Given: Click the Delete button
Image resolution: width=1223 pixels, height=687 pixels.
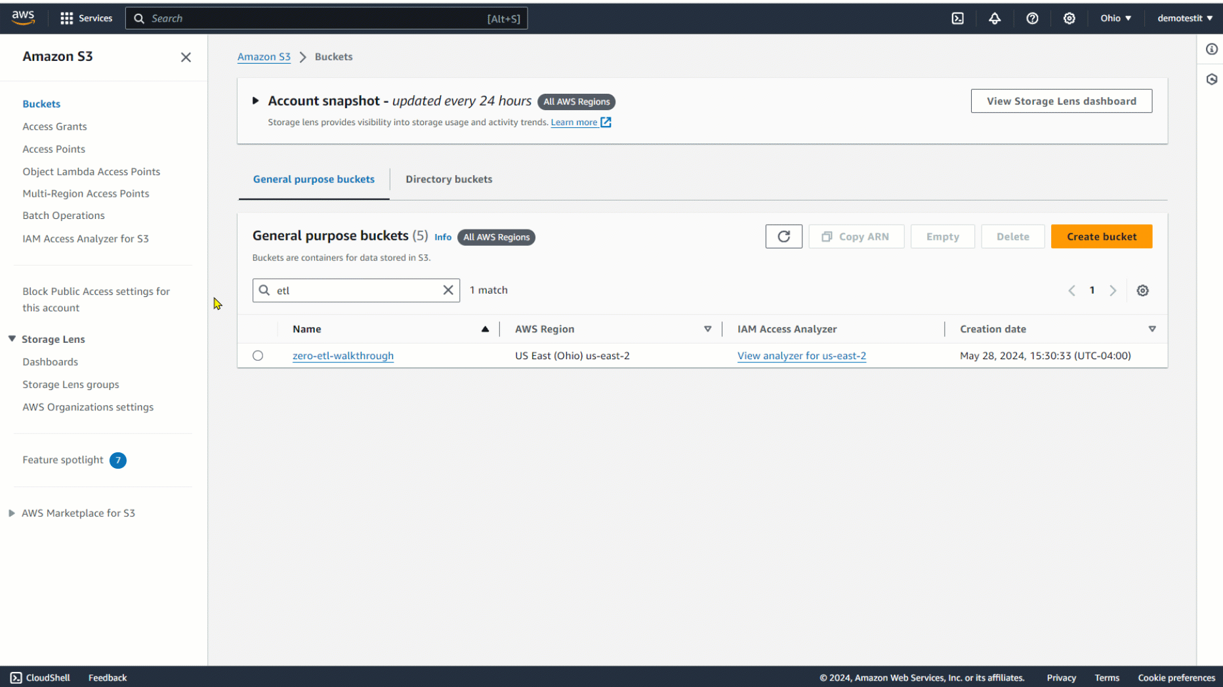Looking at the screenshot, I should [x=1013, y=237].
